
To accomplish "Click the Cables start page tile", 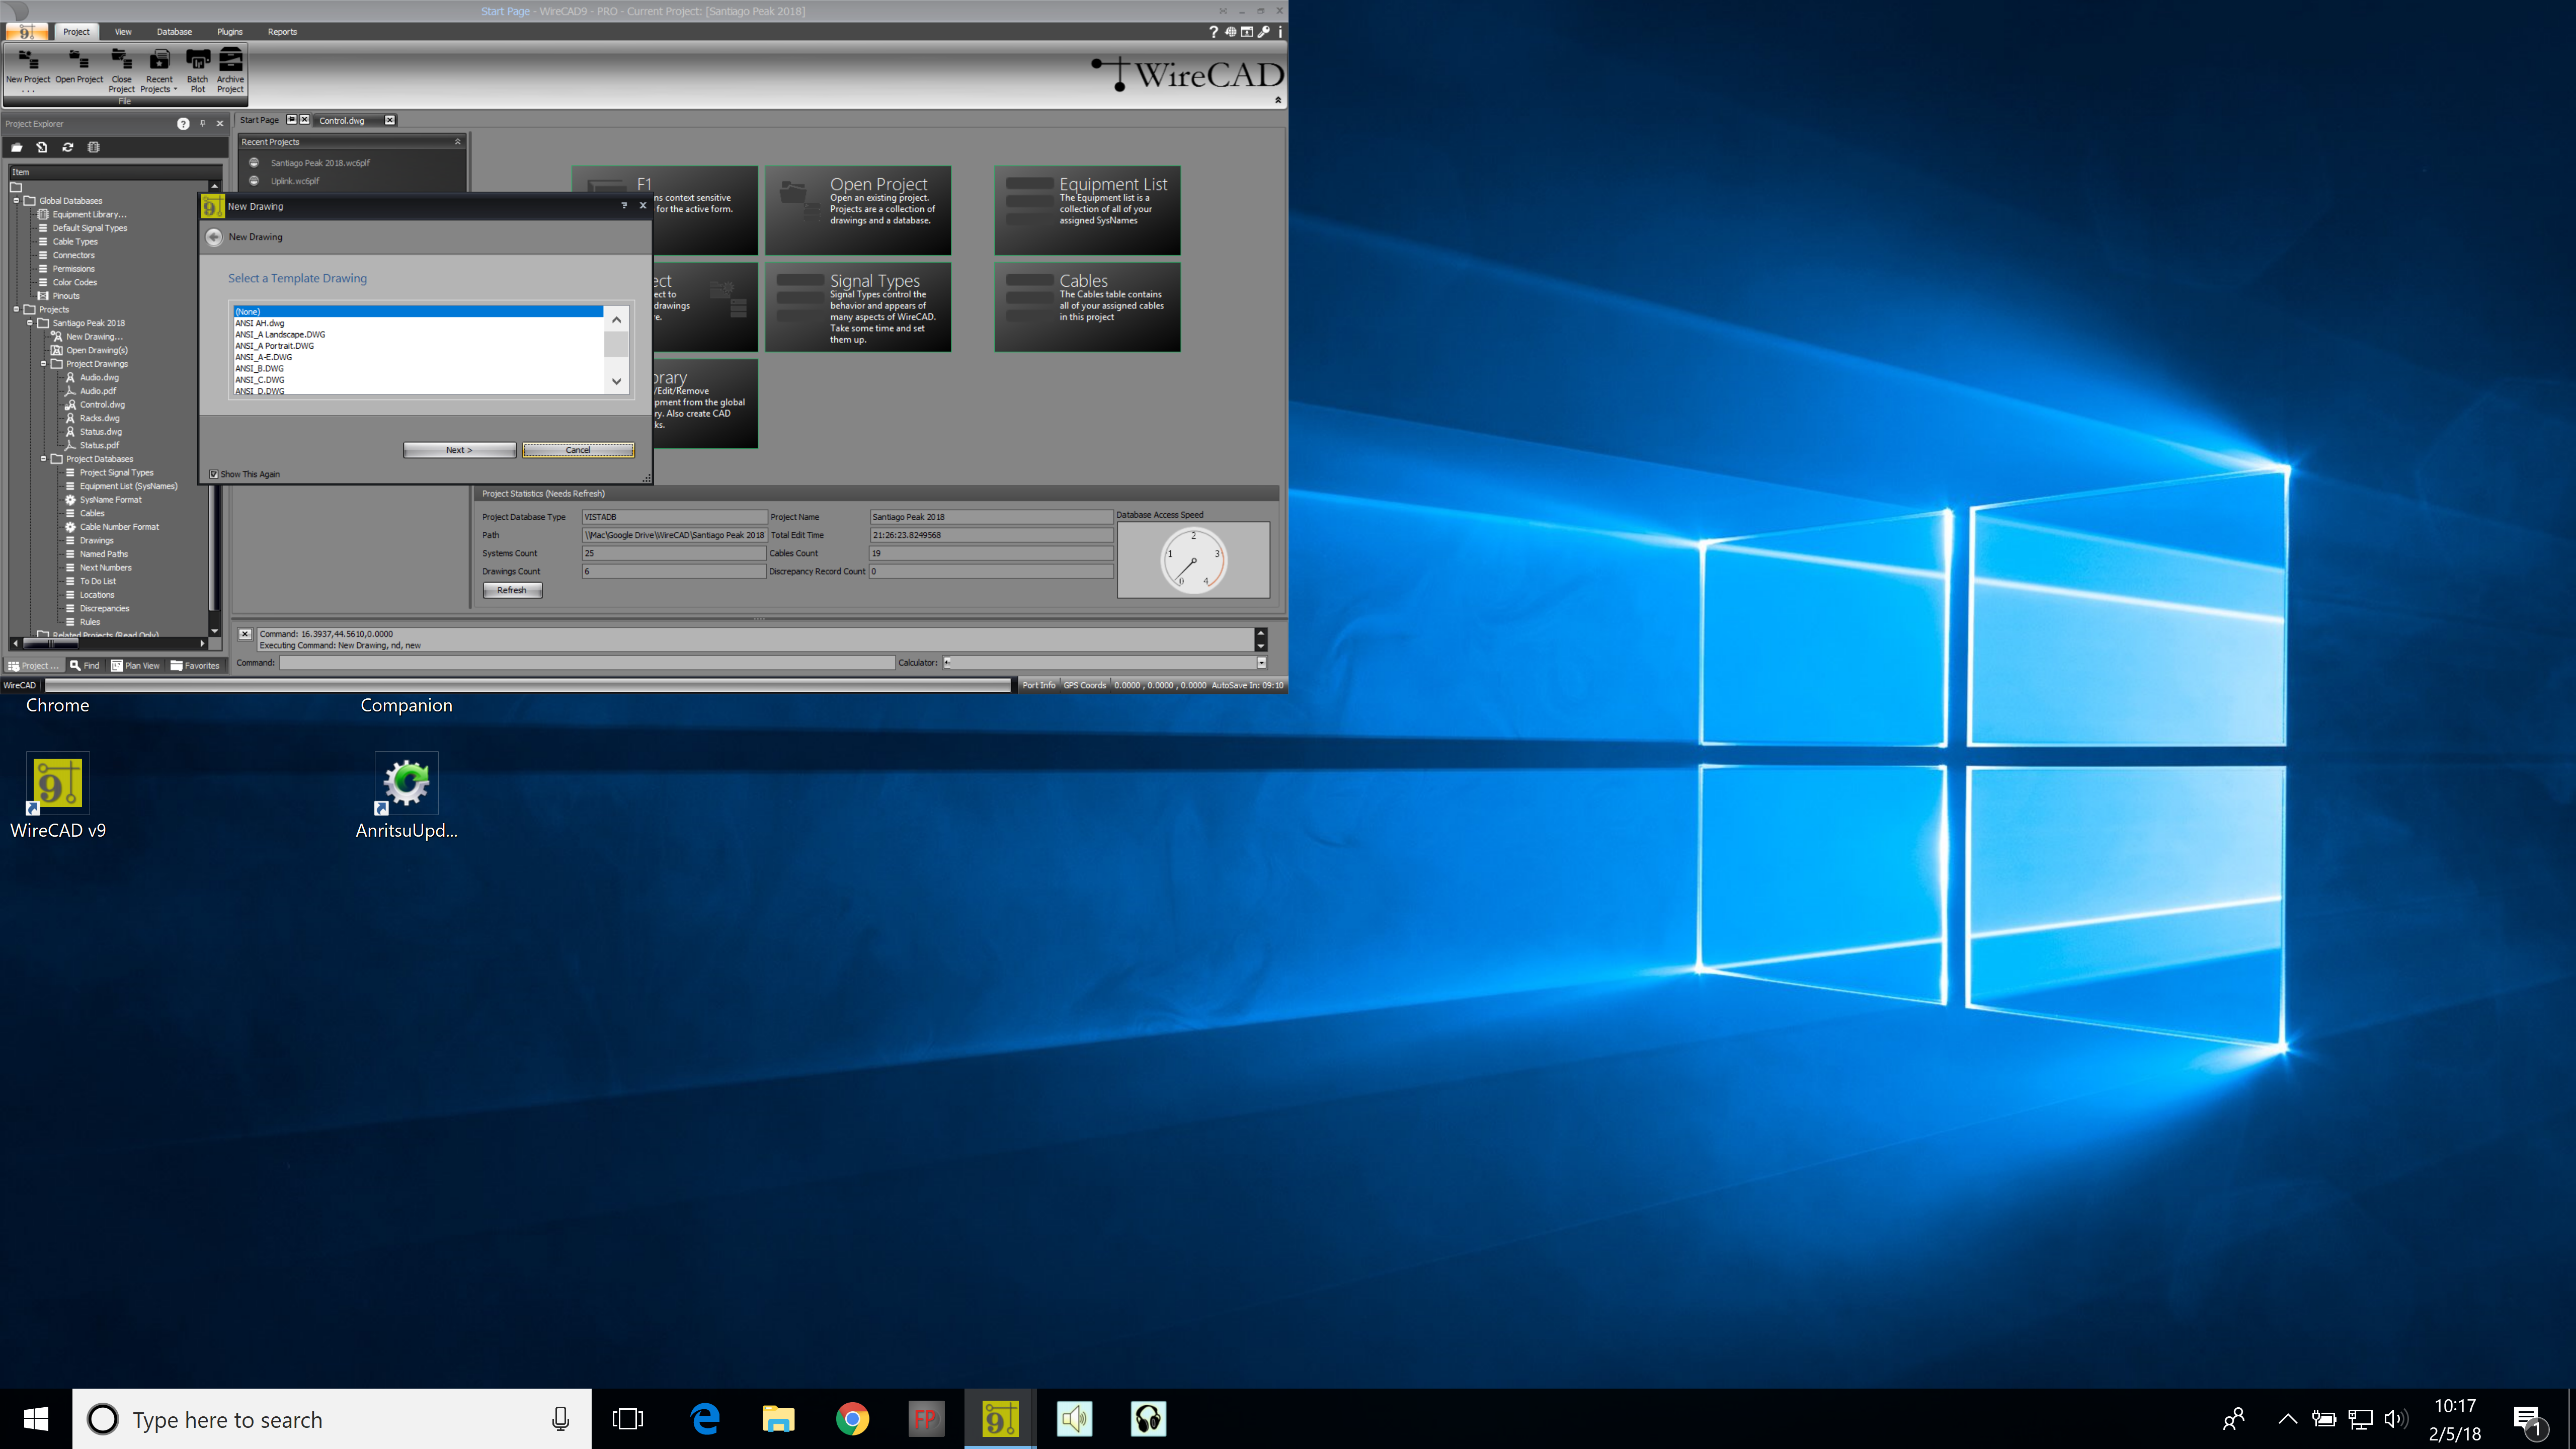I will [1088, 307].
